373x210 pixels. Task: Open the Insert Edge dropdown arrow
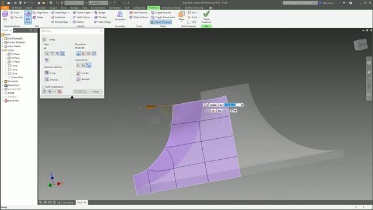pos(69,13)
